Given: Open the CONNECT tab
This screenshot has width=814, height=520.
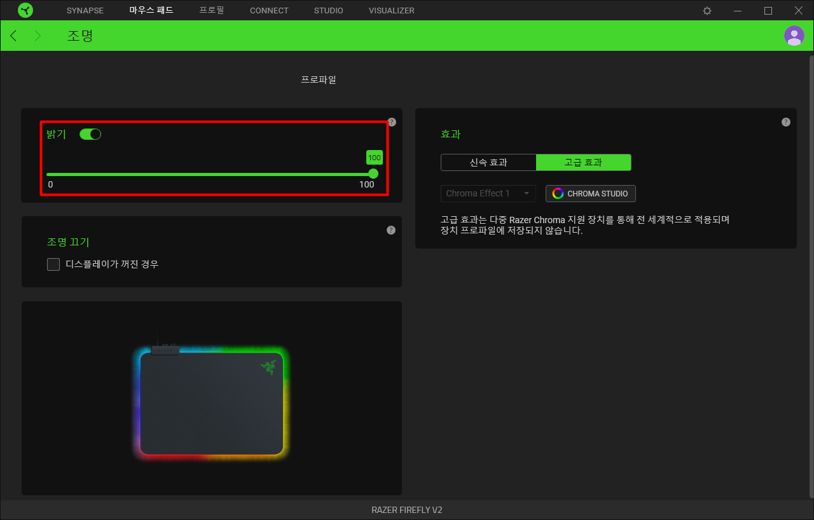Looking at the screenshot, I should coord(269,11).
